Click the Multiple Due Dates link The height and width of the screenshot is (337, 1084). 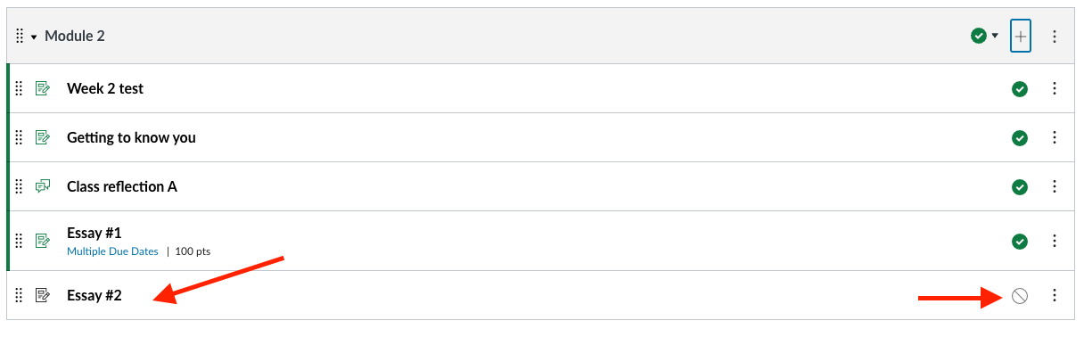[112, 251]
